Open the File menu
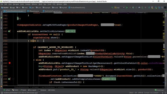This screenshot has height=94, width=167. point(2,4)
